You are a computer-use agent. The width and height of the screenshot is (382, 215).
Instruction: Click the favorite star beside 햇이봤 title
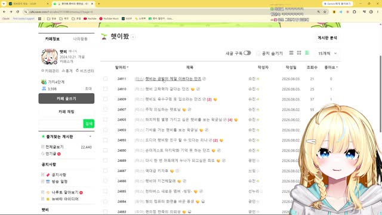click(x=133, y=37)
